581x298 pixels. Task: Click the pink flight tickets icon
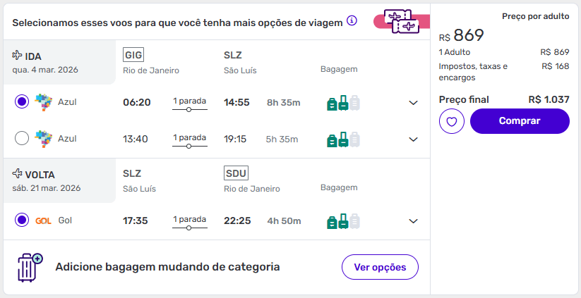[400, 21]
